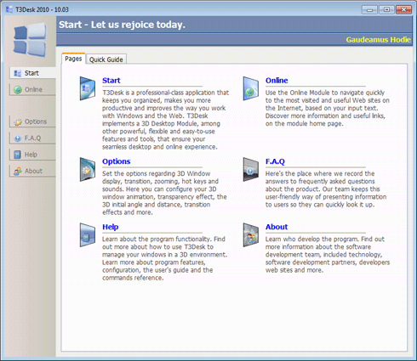The width and height of the screenshot is (417, 361).
Task: Click the Gaudeamus Hodie banner text
Action: 378,40
